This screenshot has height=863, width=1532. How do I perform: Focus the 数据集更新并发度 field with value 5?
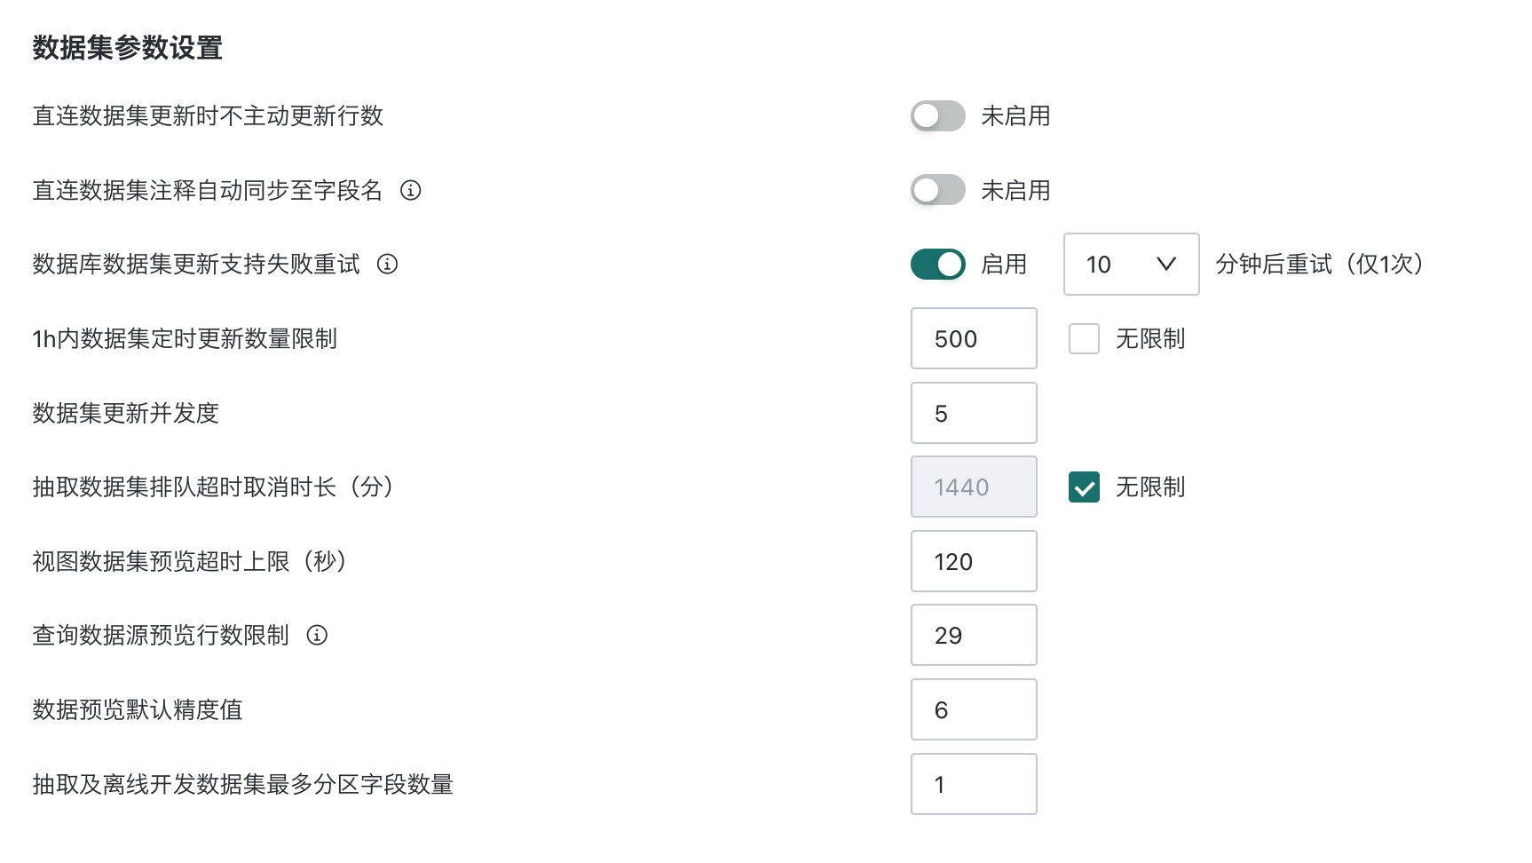(x=974, y=413)
